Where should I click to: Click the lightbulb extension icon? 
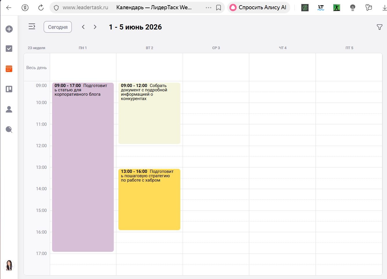pos(353,8)
